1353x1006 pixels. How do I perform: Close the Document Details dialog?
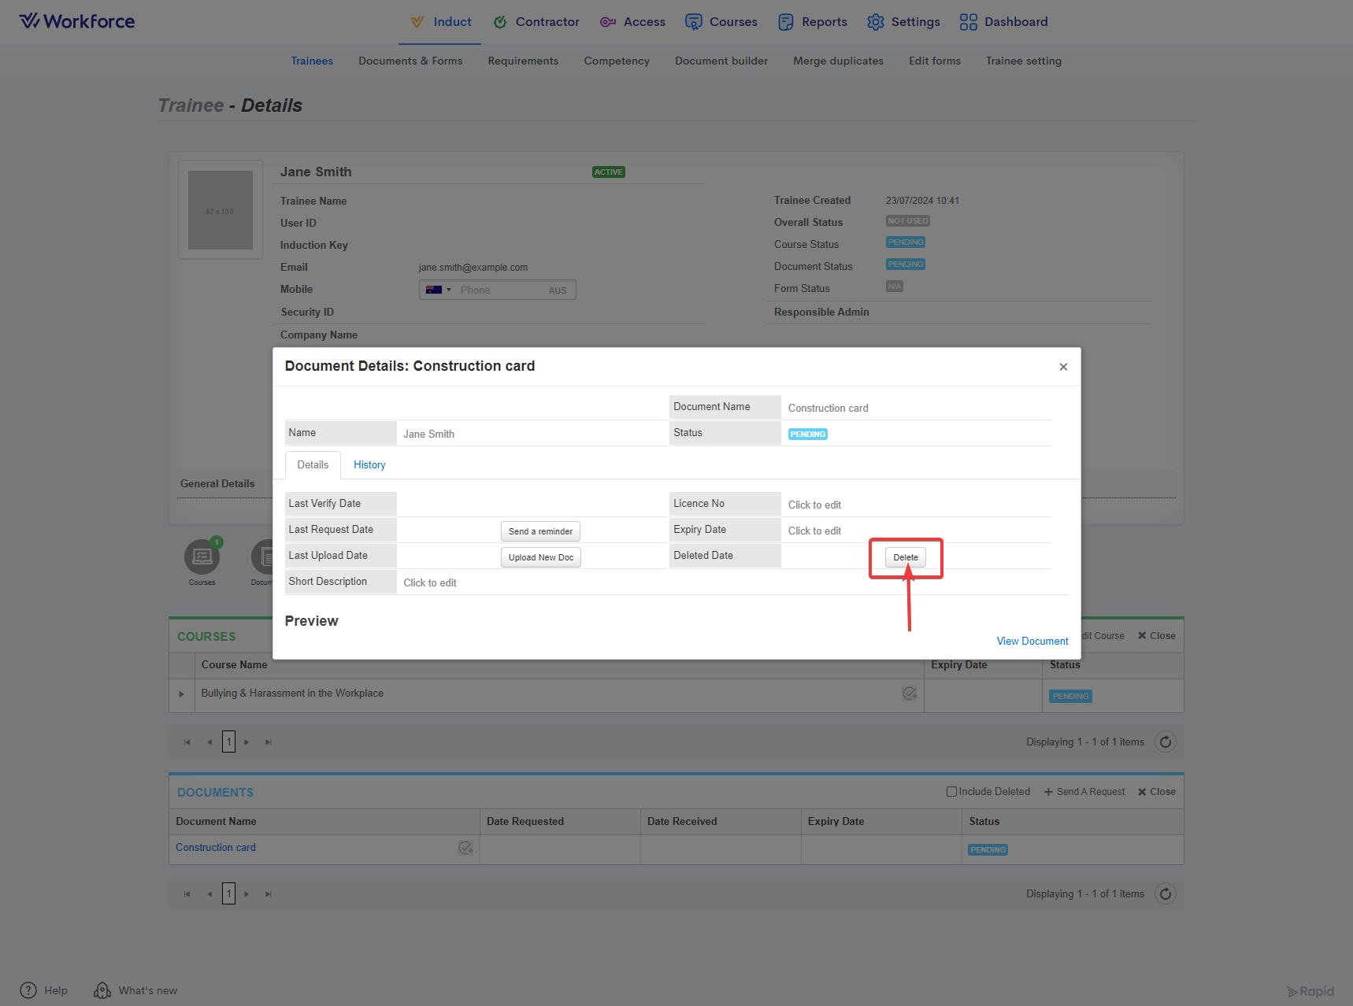(x=1063, y=367)
